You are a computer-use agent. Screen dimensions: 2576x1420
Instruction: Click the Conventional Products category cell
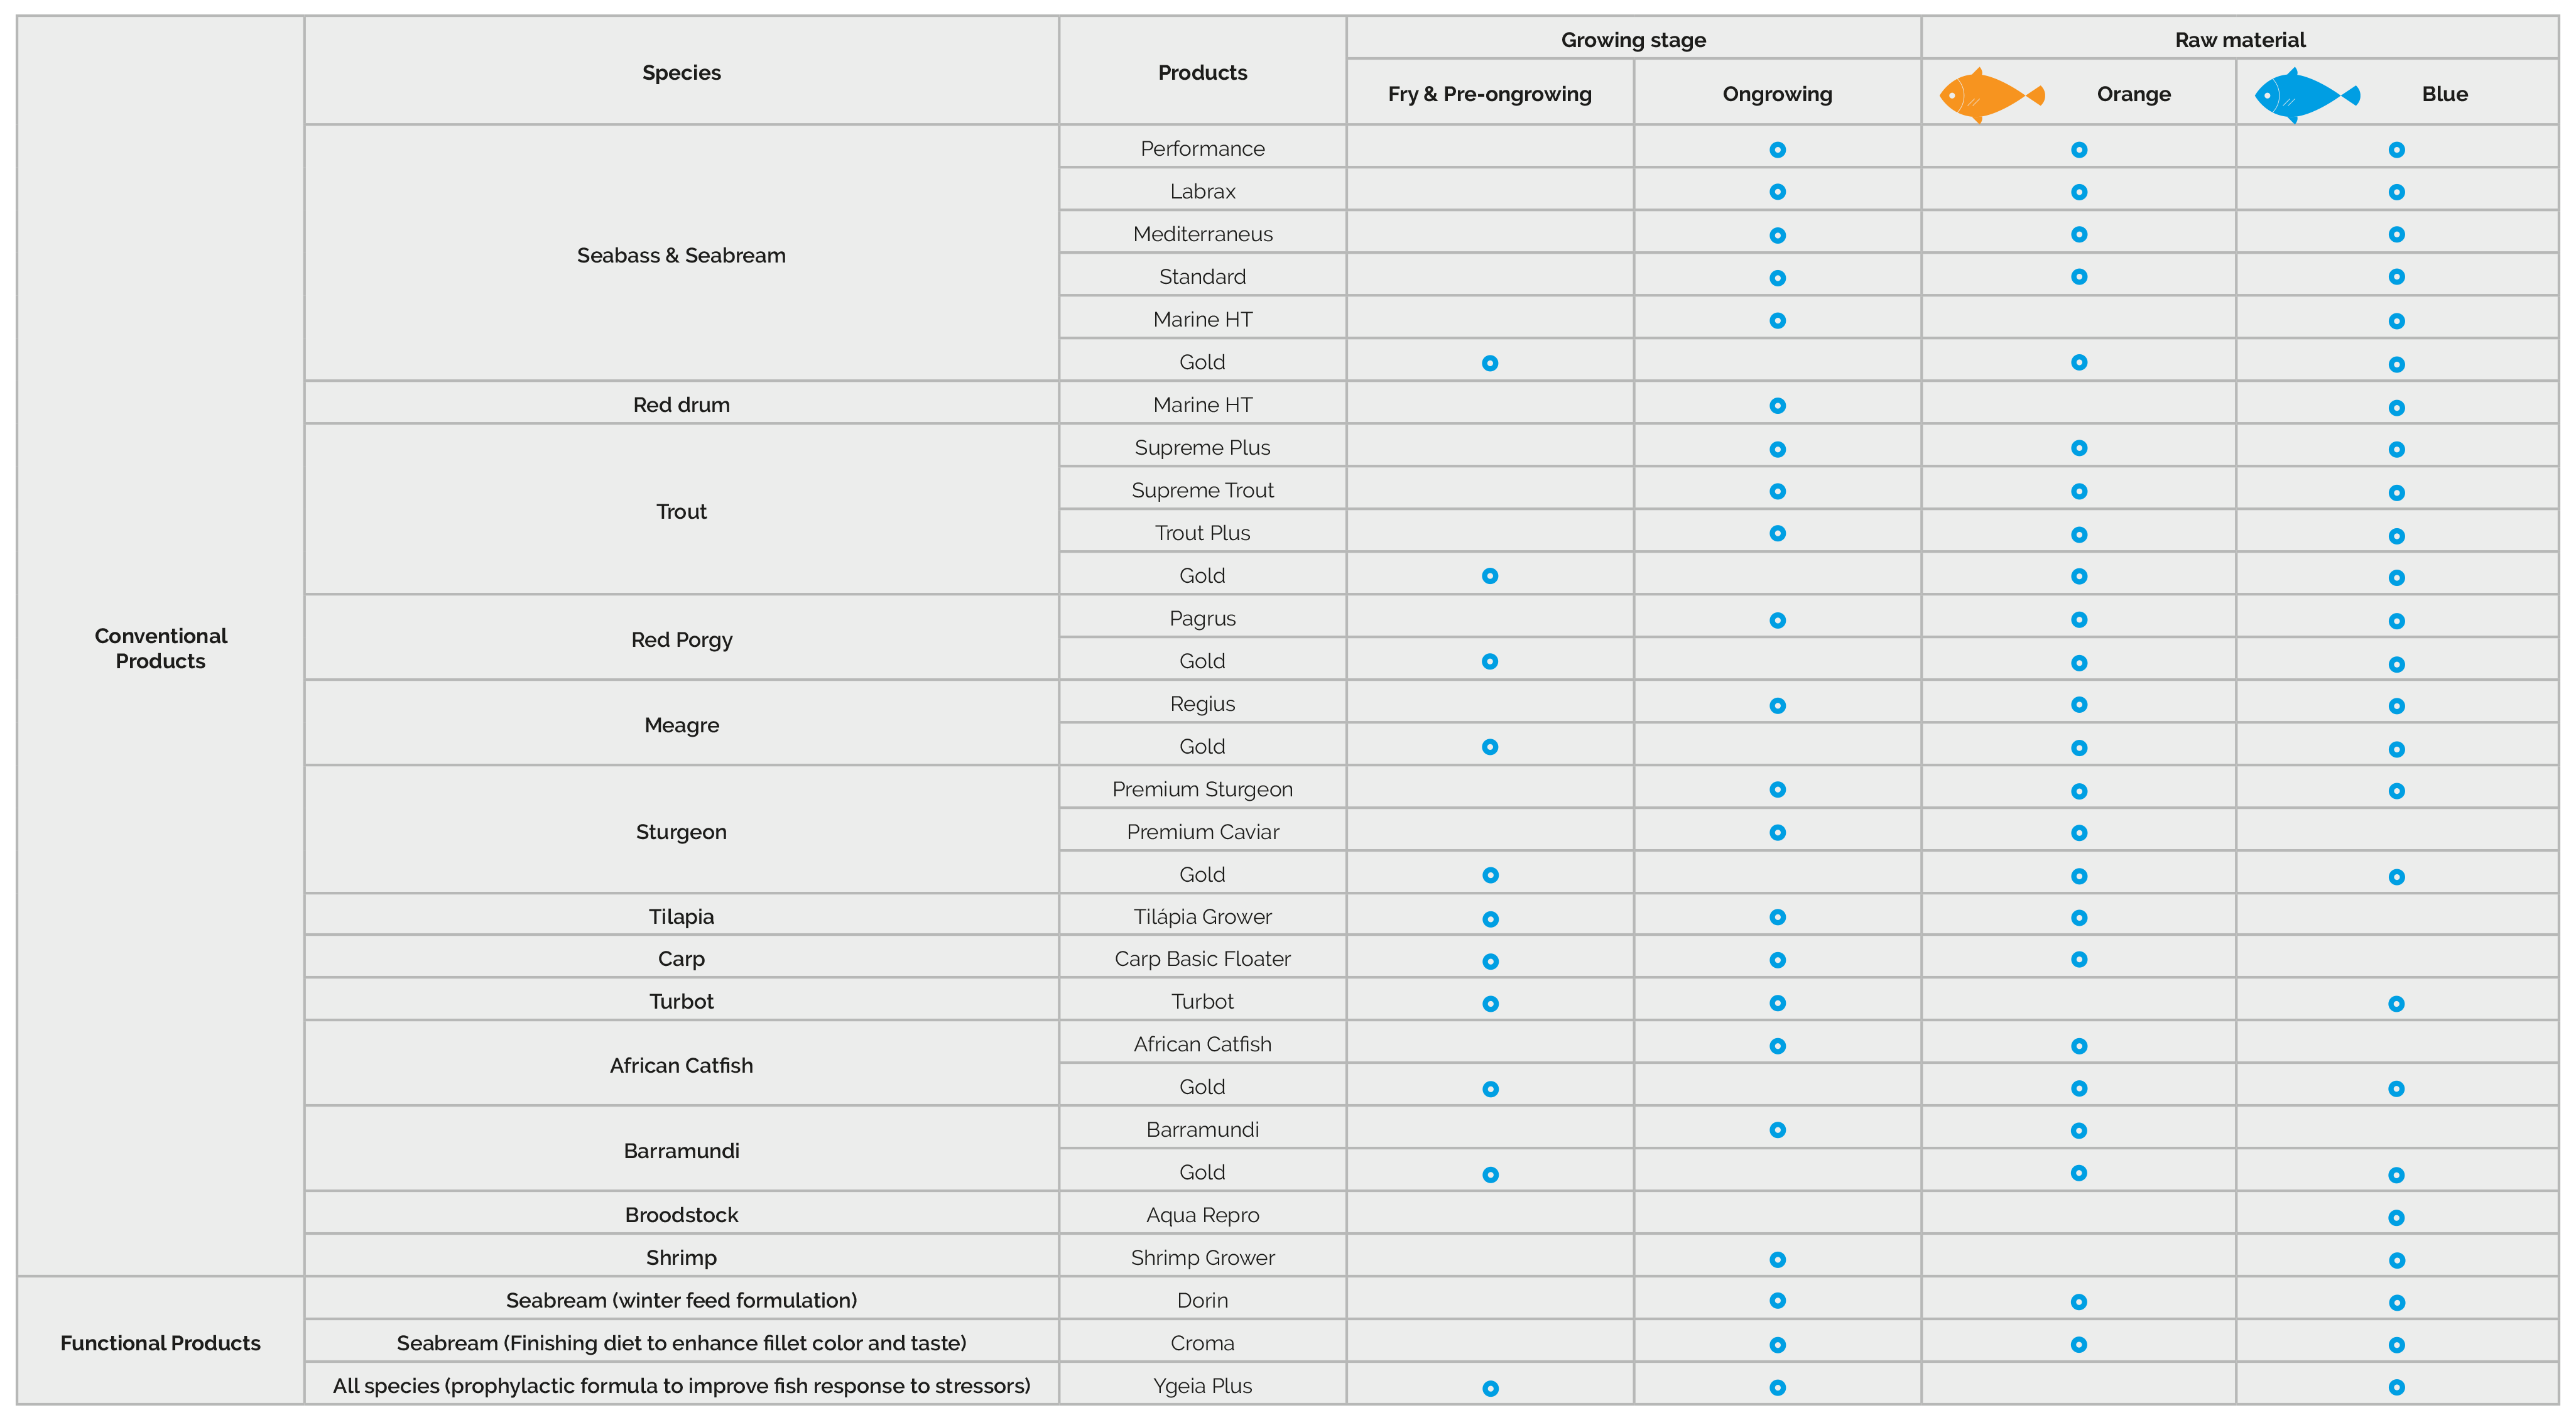coord(160,648)
